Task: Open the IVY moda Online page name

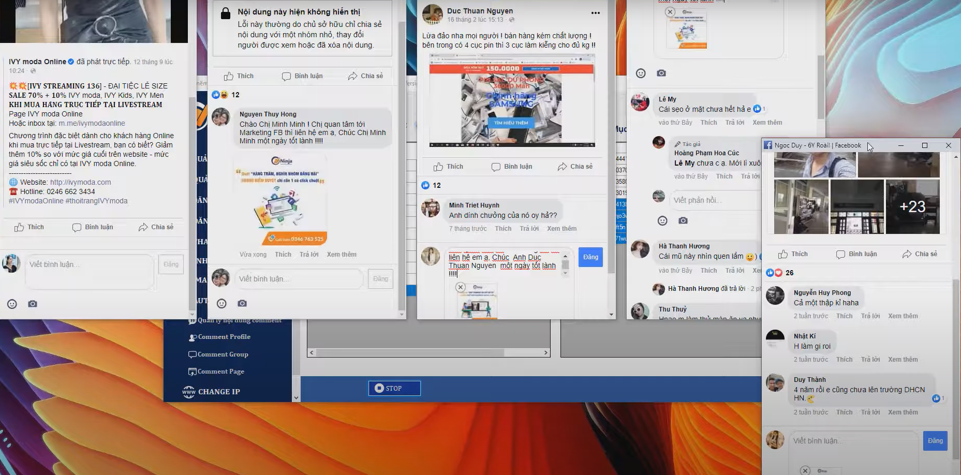Action: pos(37,62)
